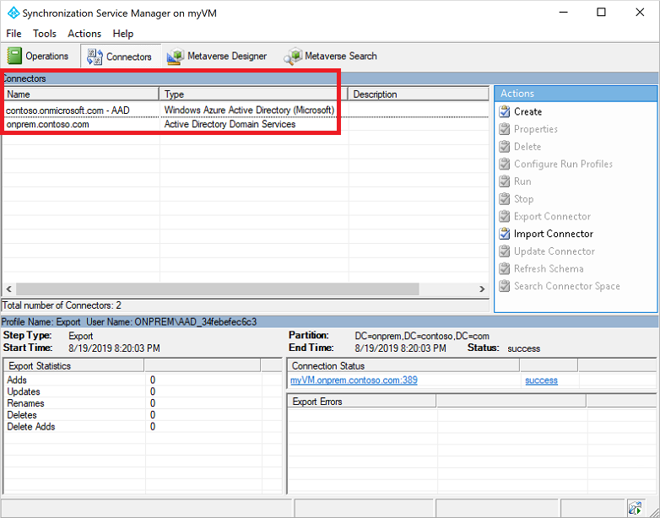The width and height of the screenshot is (660, 518).
Task: Select the Connectors view label
Action: pos(129,57)
